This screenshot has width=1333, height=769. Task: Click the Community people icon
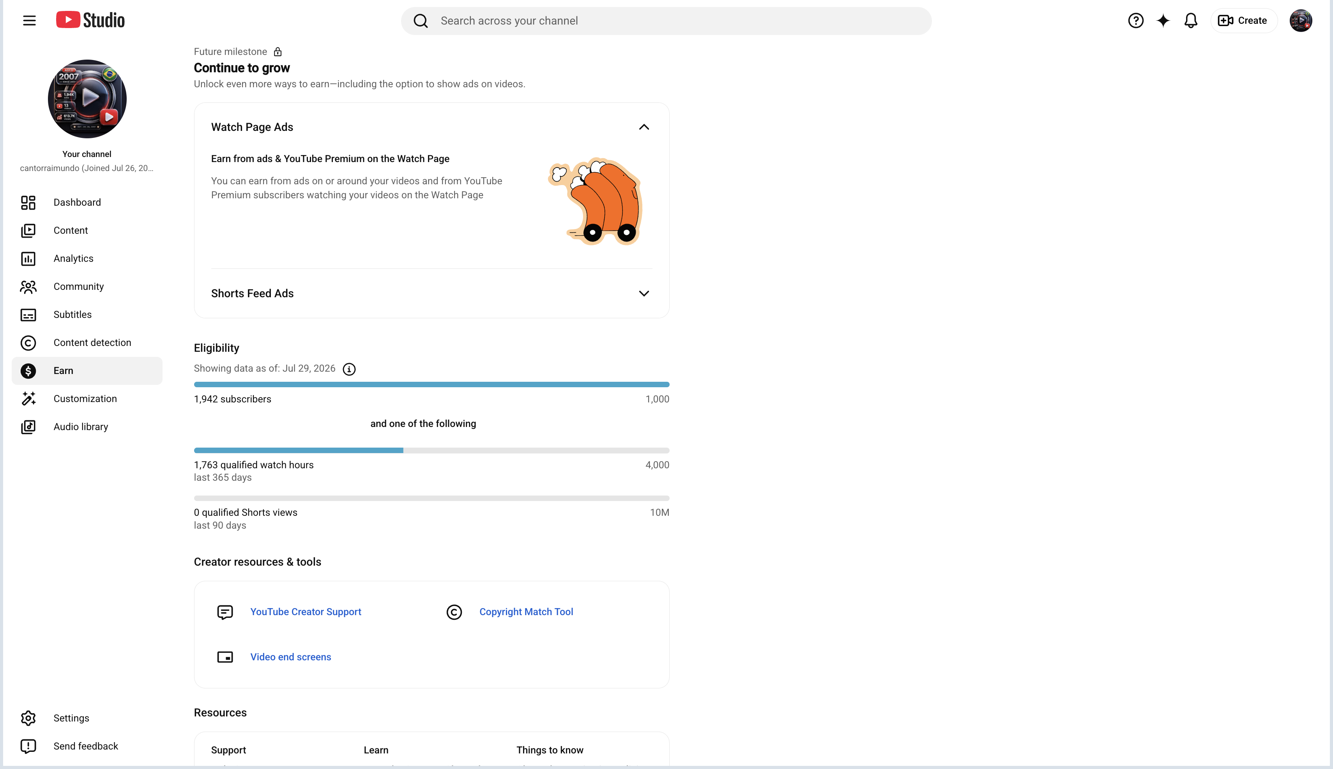(x=28, y=286)
